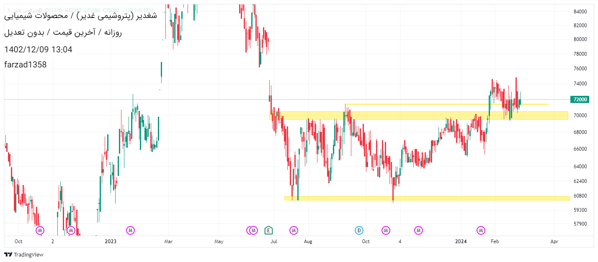Click the 'روزانه / آخرین قیمت / بدون تعدیل' line
Viewport: 598px width, 262px height.
[x=63, y=32]
